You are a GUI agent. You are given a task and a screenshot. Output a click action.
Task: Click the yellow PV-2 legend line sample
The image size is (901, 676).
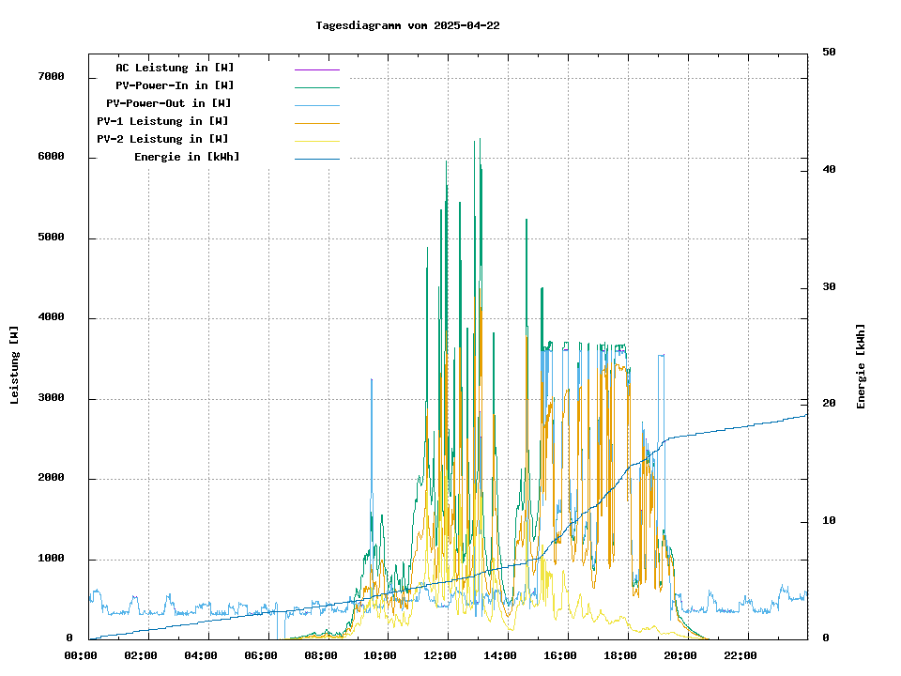coord(316,140)
